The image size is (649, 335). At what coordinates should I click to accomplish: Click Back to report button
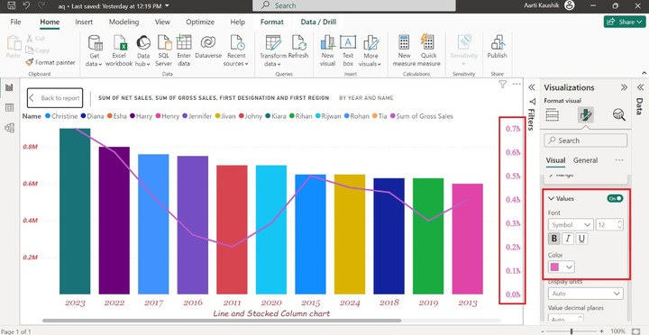click(x=55, y=98)
